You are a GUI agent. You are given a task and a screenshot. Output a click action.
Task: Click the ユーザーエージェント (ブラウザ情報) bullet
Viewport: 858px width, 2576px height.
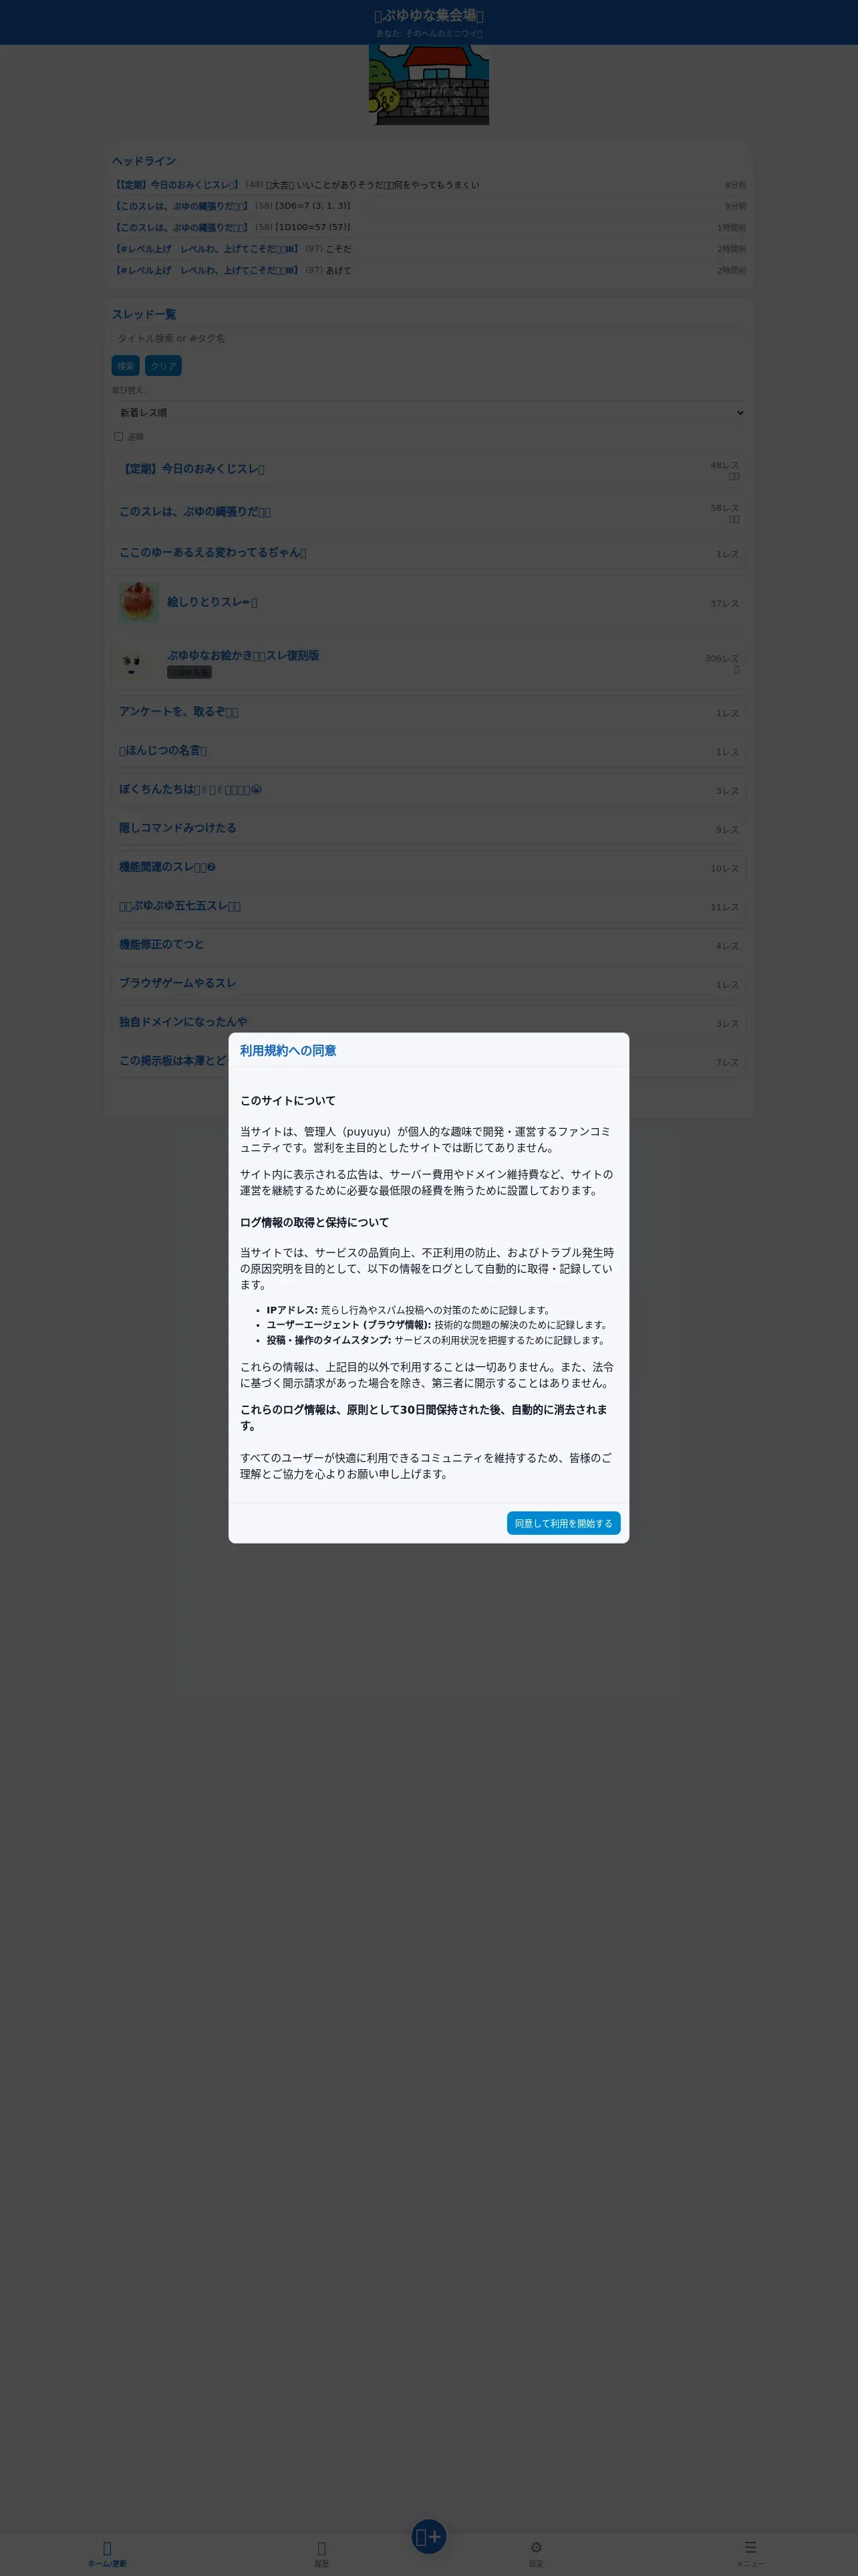tap(438, 1325)
